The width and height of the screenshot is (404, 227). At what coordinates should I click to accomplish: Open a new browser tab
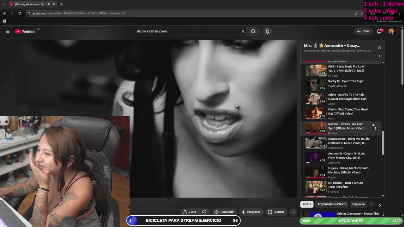point(61,4)
